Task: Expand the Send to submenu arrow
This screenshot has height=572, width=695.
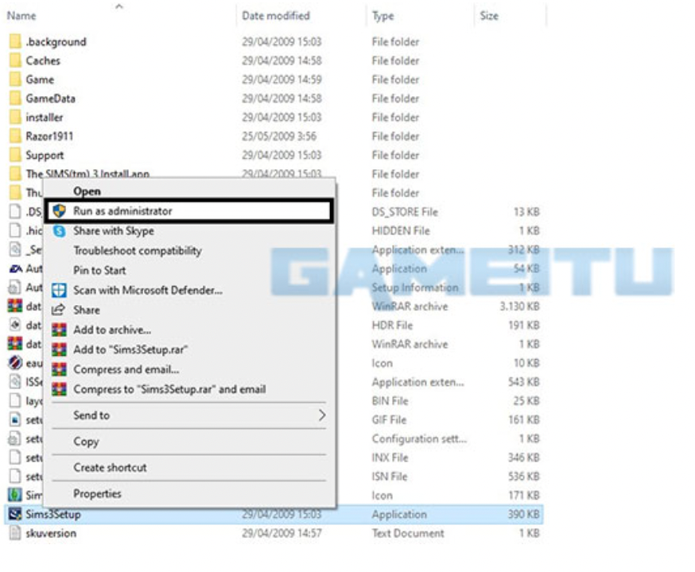Action: click(x=322, y=415)
